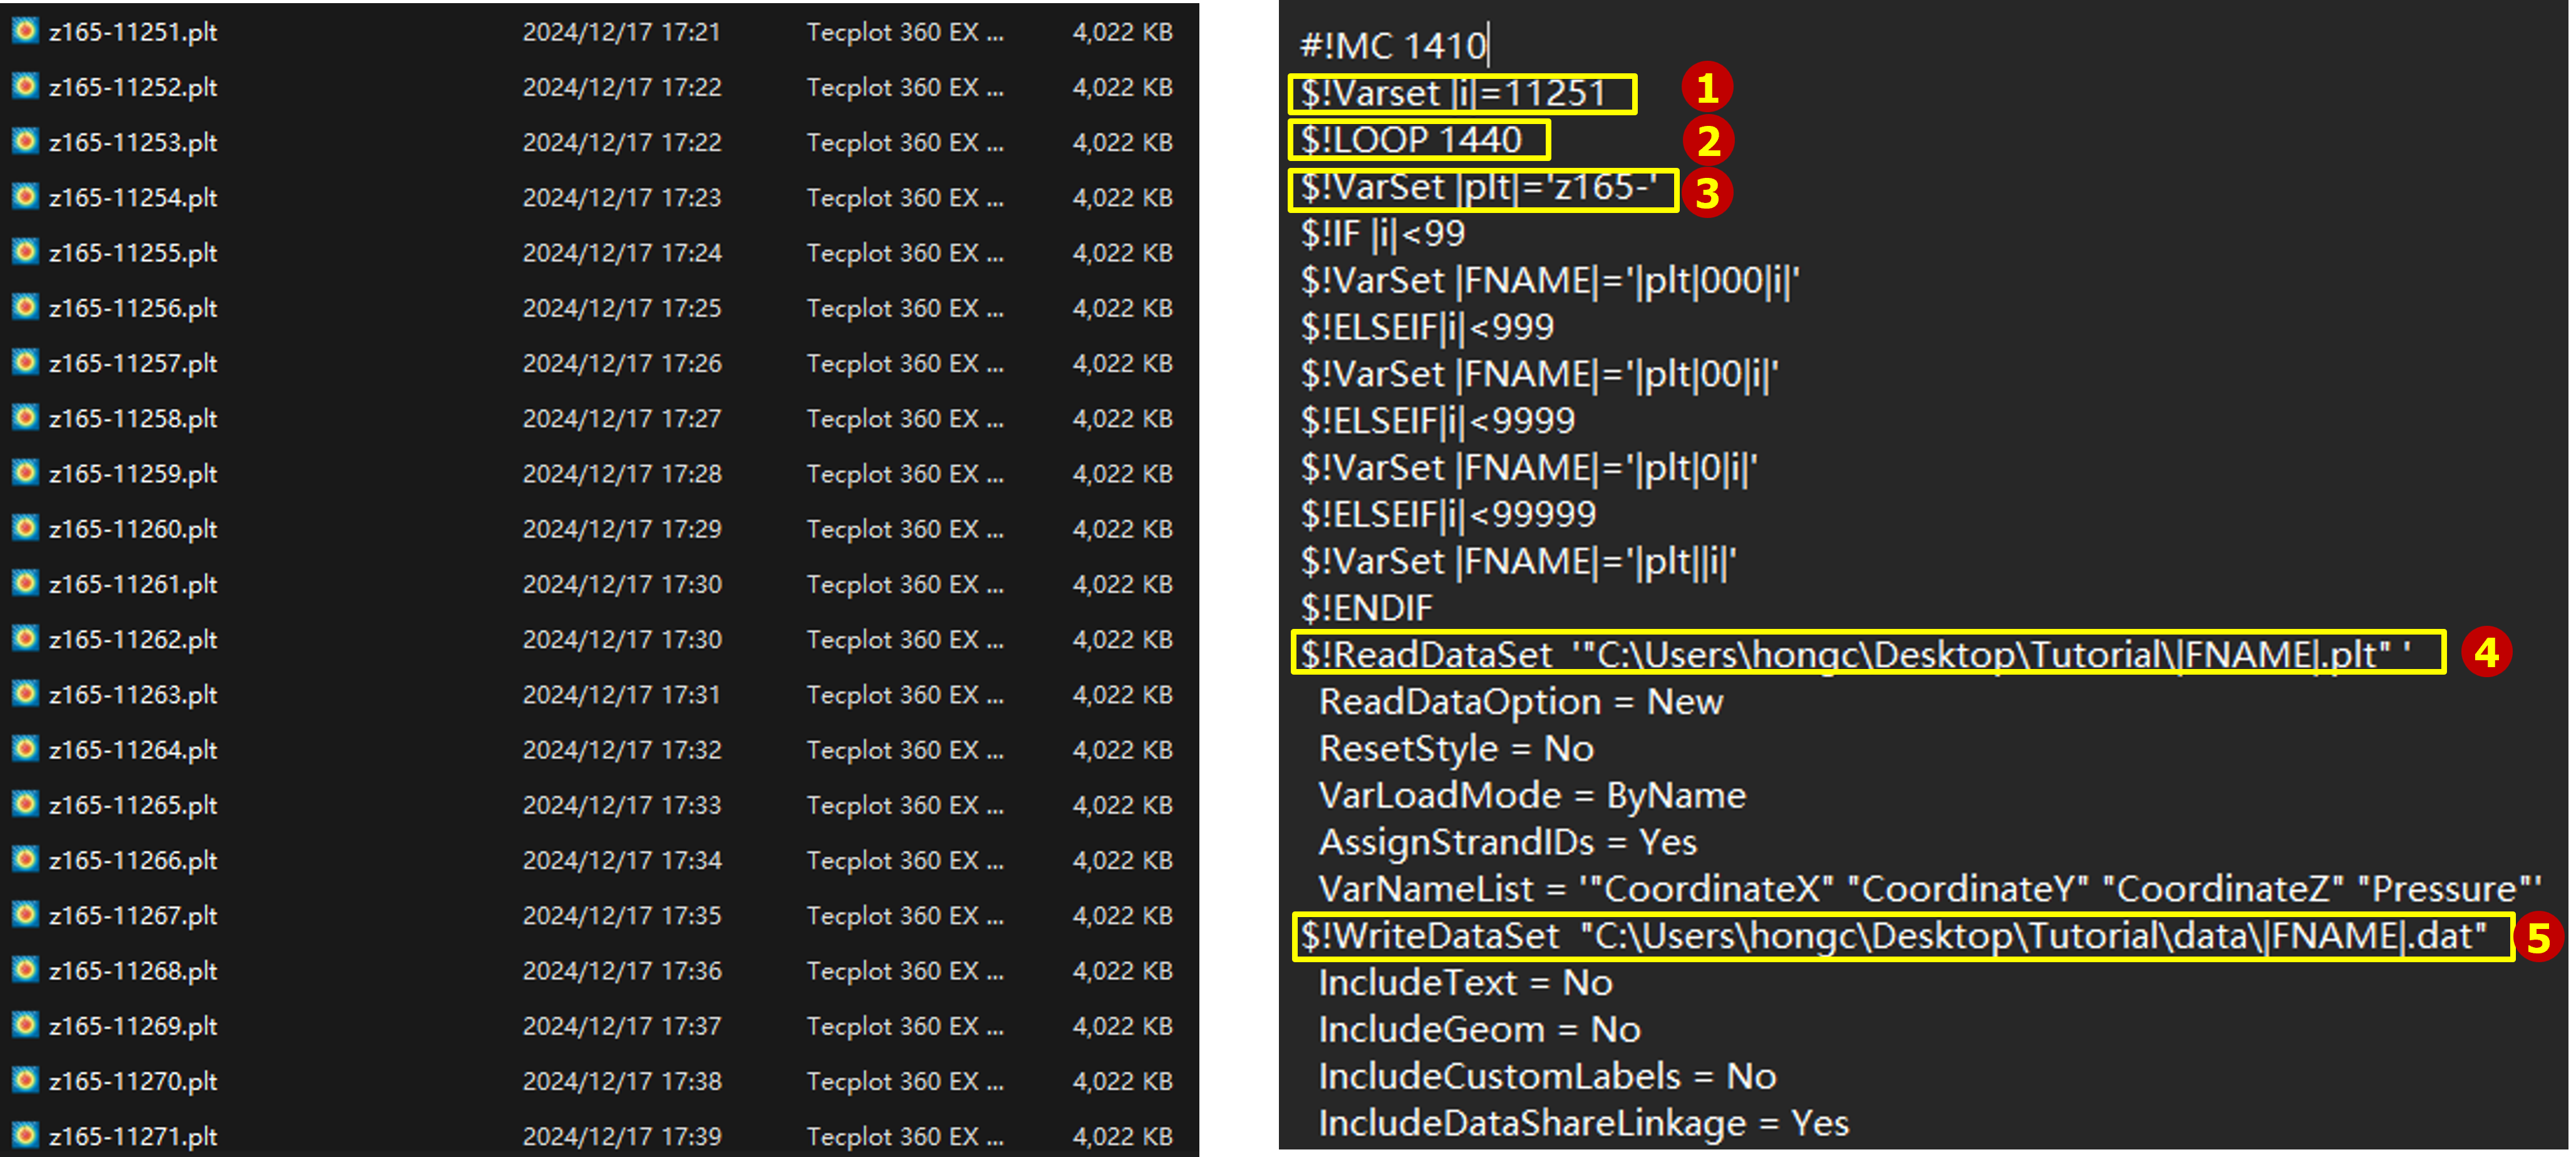Image resolution: width=2576 pixels, height=1157 pixels.
Task: Select the z165-11271.plt file icon
Action: [x=25, y=1135]
